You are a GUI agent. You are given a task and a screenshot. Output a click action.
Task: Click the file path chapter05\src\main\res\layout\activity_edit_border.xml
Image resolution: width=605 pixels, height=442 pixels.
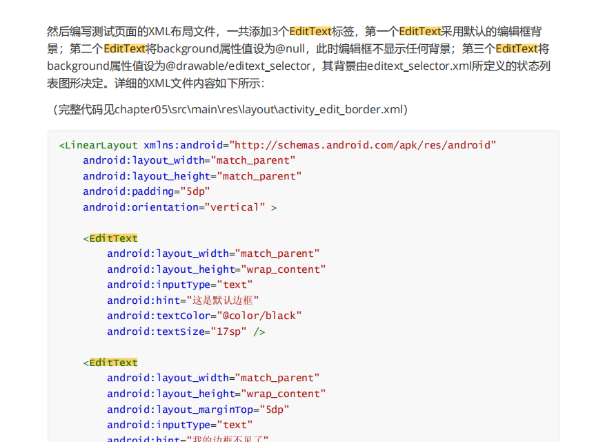pyautogui.click(x=259, y=110)
